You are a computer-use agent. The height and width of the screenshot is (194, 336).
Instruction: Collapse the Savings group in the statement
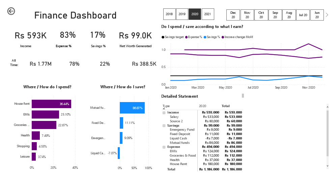point(164,125)
